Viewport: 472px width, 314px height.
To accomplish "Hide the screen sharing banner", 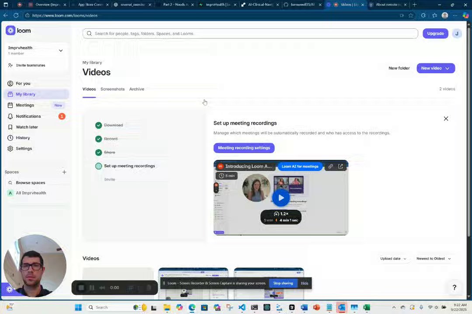I will (304, 283).
